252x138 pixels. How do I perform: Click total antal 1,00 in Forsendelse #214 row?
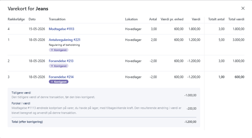[x=222, y=77]
